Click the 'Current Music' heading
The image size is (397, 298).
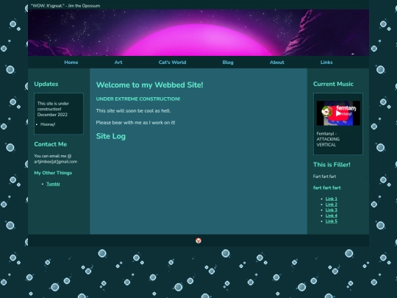333,84
